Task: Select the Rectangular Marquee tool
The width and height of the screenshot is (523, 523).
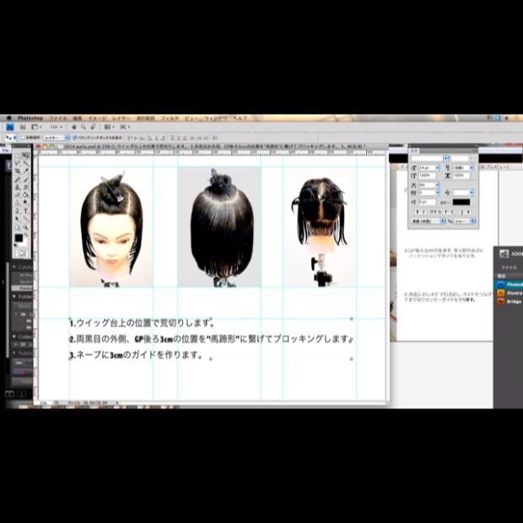Action: pos(17,155)
